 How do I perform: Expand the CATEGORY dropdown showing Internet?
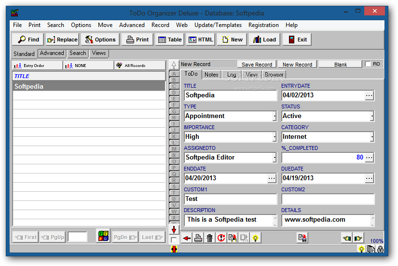point(372,137)
